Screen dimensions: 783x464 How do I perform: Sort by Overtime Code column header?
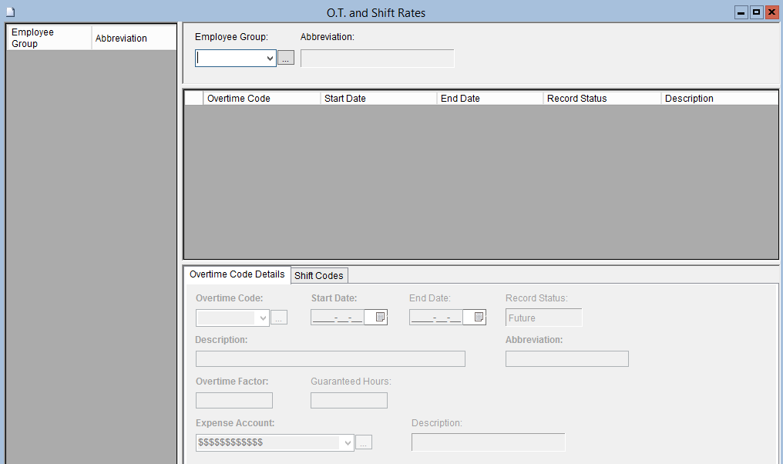[261, 99]
